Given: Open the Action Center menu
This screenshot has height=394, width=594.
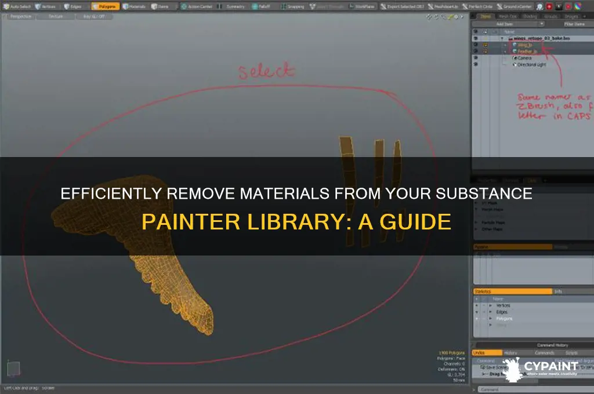Looking at the screenshot, I should [x=197, y=6].
